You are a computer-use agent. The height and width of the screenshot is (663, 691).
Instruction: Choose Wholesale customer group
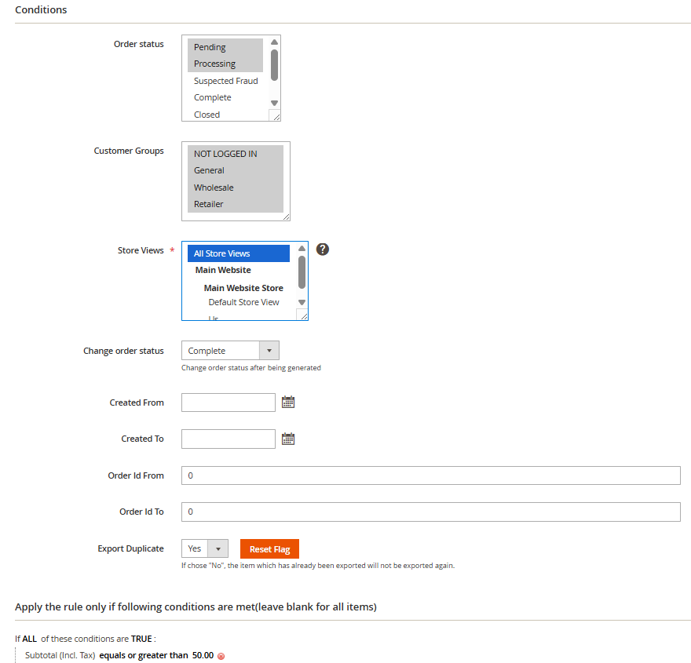214,188
